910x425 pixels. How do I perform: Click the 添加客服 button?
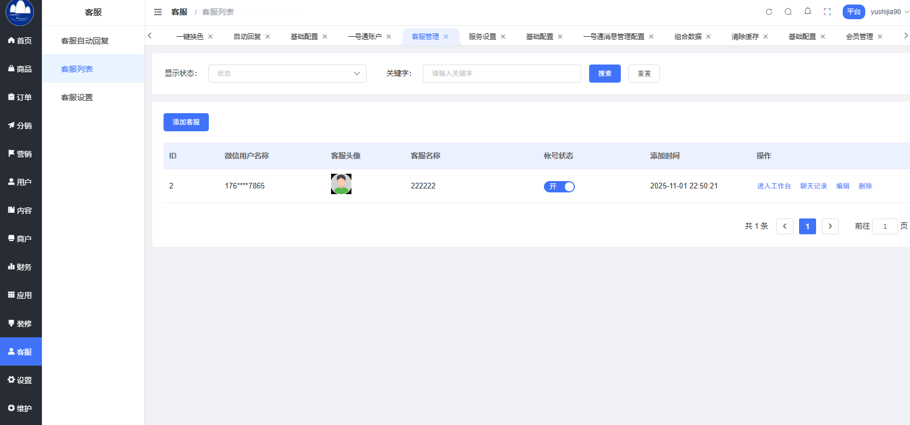[x=186, y=122]
